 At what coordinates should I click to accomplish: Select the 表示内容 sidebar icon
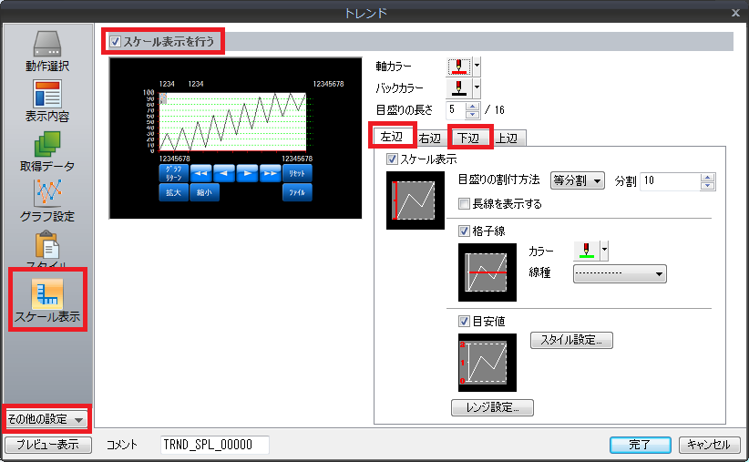pyautogui.click(x=46, y=100)
